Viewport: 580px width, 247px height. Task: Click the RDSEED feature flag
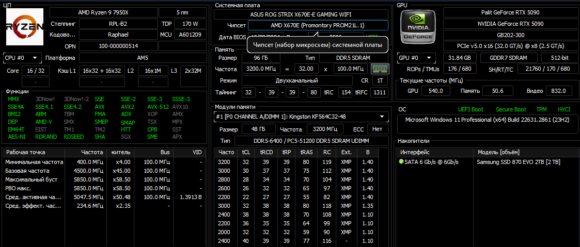coord(74,137)
